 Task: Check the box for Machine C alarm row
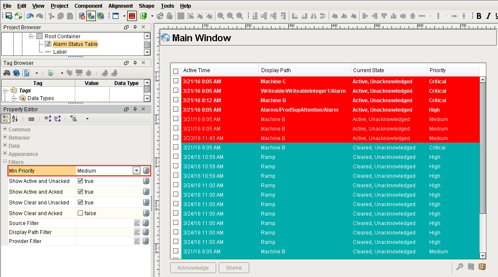tap(175, 81)
